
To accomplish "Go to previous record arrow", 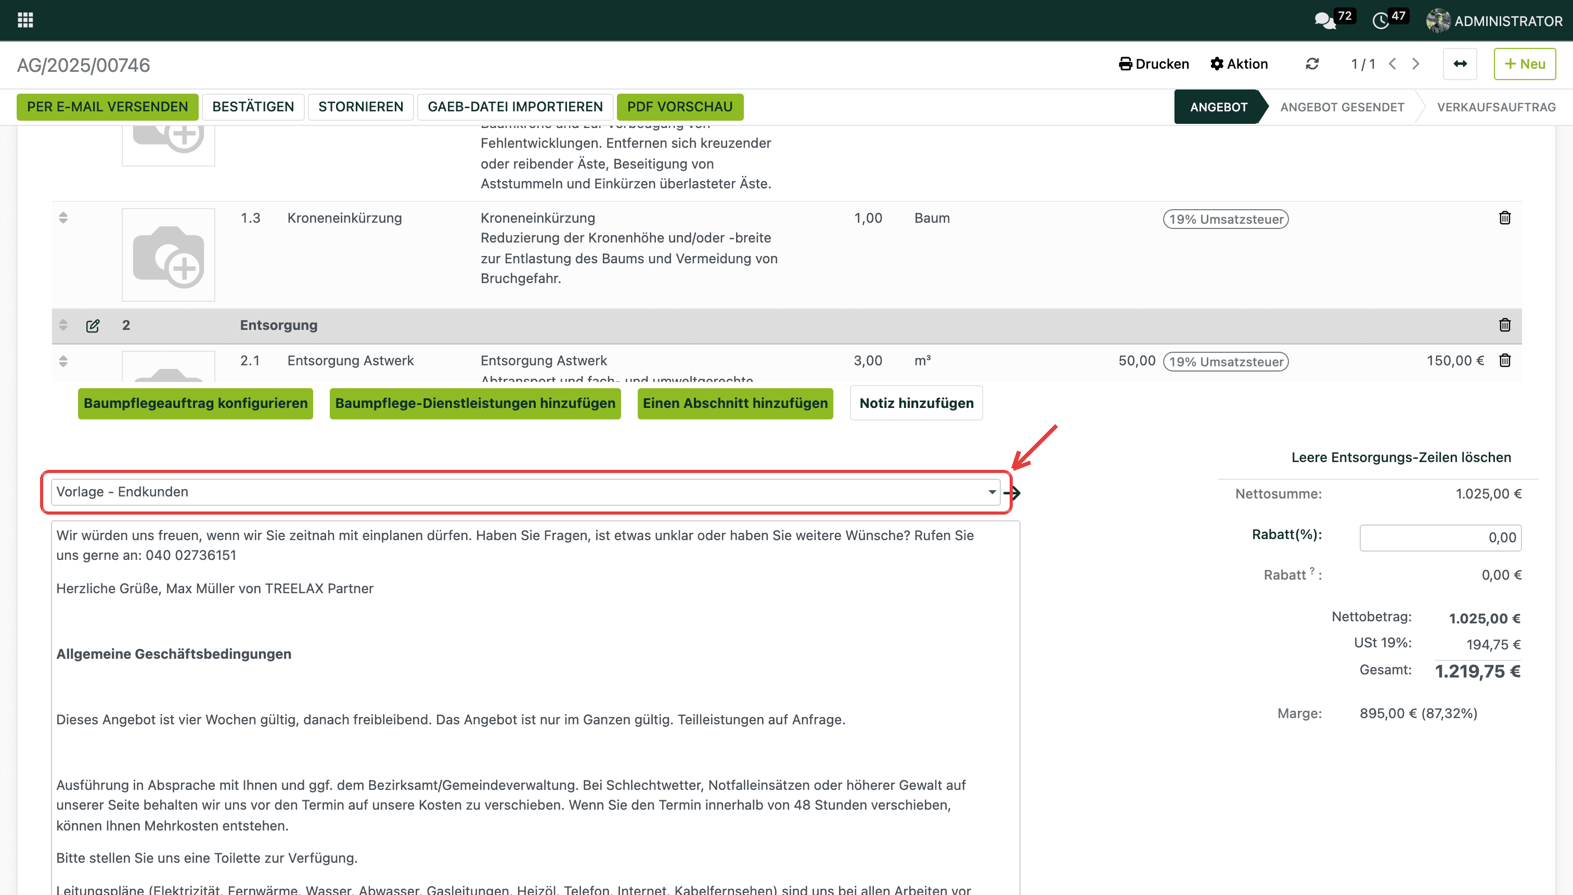I will click(x=1393, y=64).
